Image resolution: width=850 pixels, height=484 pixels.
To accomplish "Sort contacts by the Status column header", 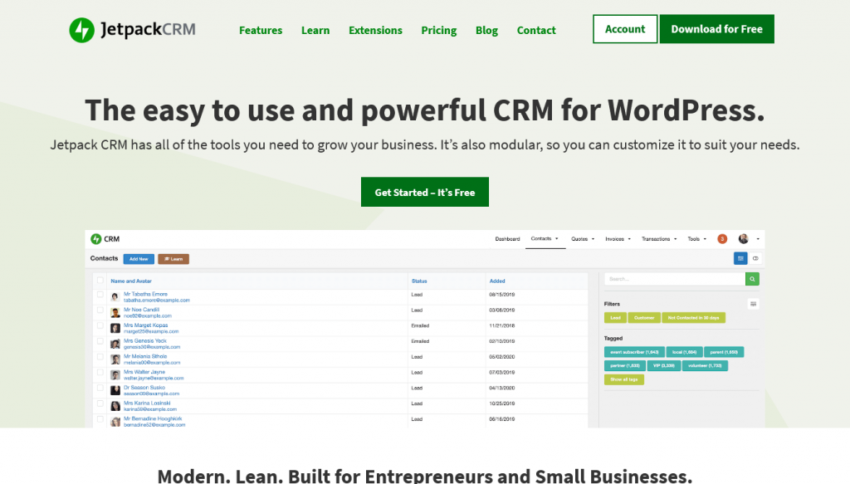I will point(419,281).
